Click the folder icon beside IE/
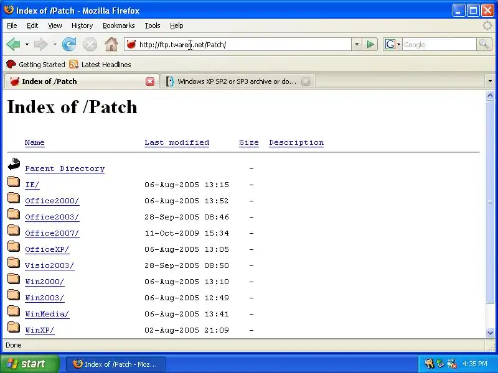 [14, 182]
